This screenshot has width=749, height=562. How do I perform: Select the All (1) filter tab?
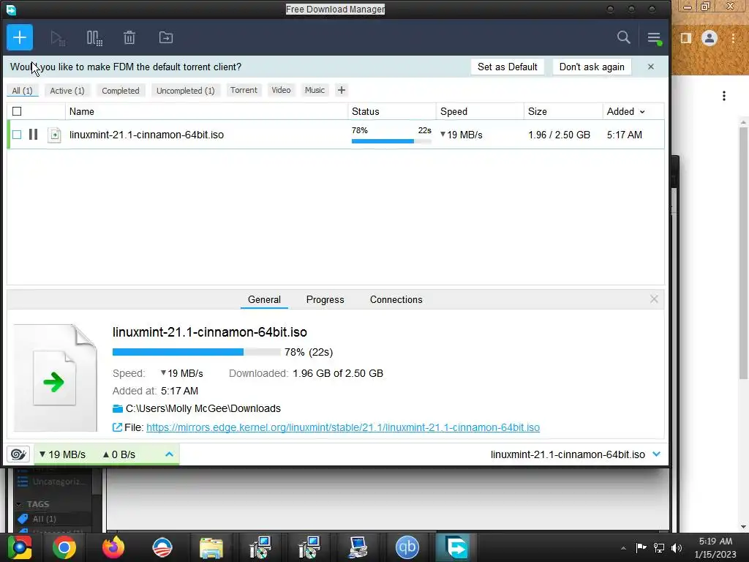point(22,91)
